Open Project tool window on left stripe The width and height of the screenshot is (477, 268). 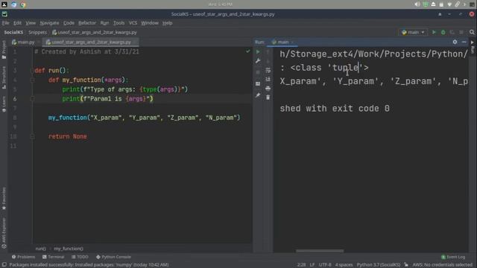[x=4, y=49]
